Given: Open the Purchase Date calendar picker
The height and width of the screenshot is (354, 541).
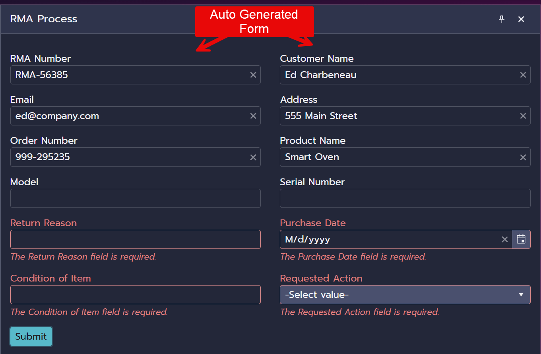Looking at the screenshot, I should tap(521, 239).
